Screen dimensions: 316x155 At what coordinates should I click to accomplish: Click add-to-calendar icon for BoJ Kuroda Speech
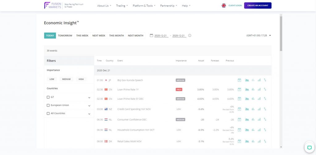(239, 80)
